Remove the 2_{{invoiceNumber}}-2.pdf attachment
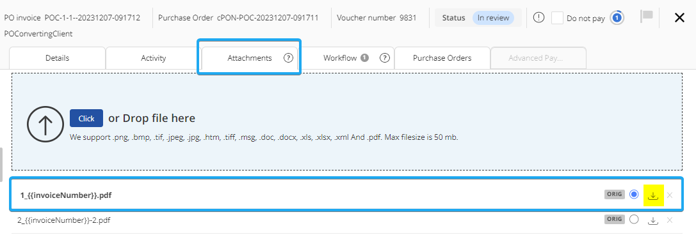Image resolution: width=696 pixels, height=235 pixels. tap(670, 220)
